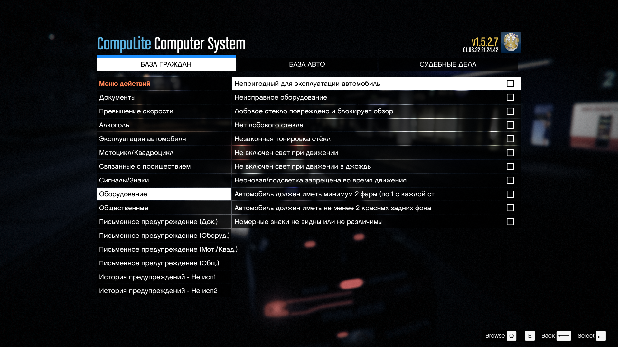Open the Документы category
This screenshot has height=347, width=618.
(x=117, y=97)
